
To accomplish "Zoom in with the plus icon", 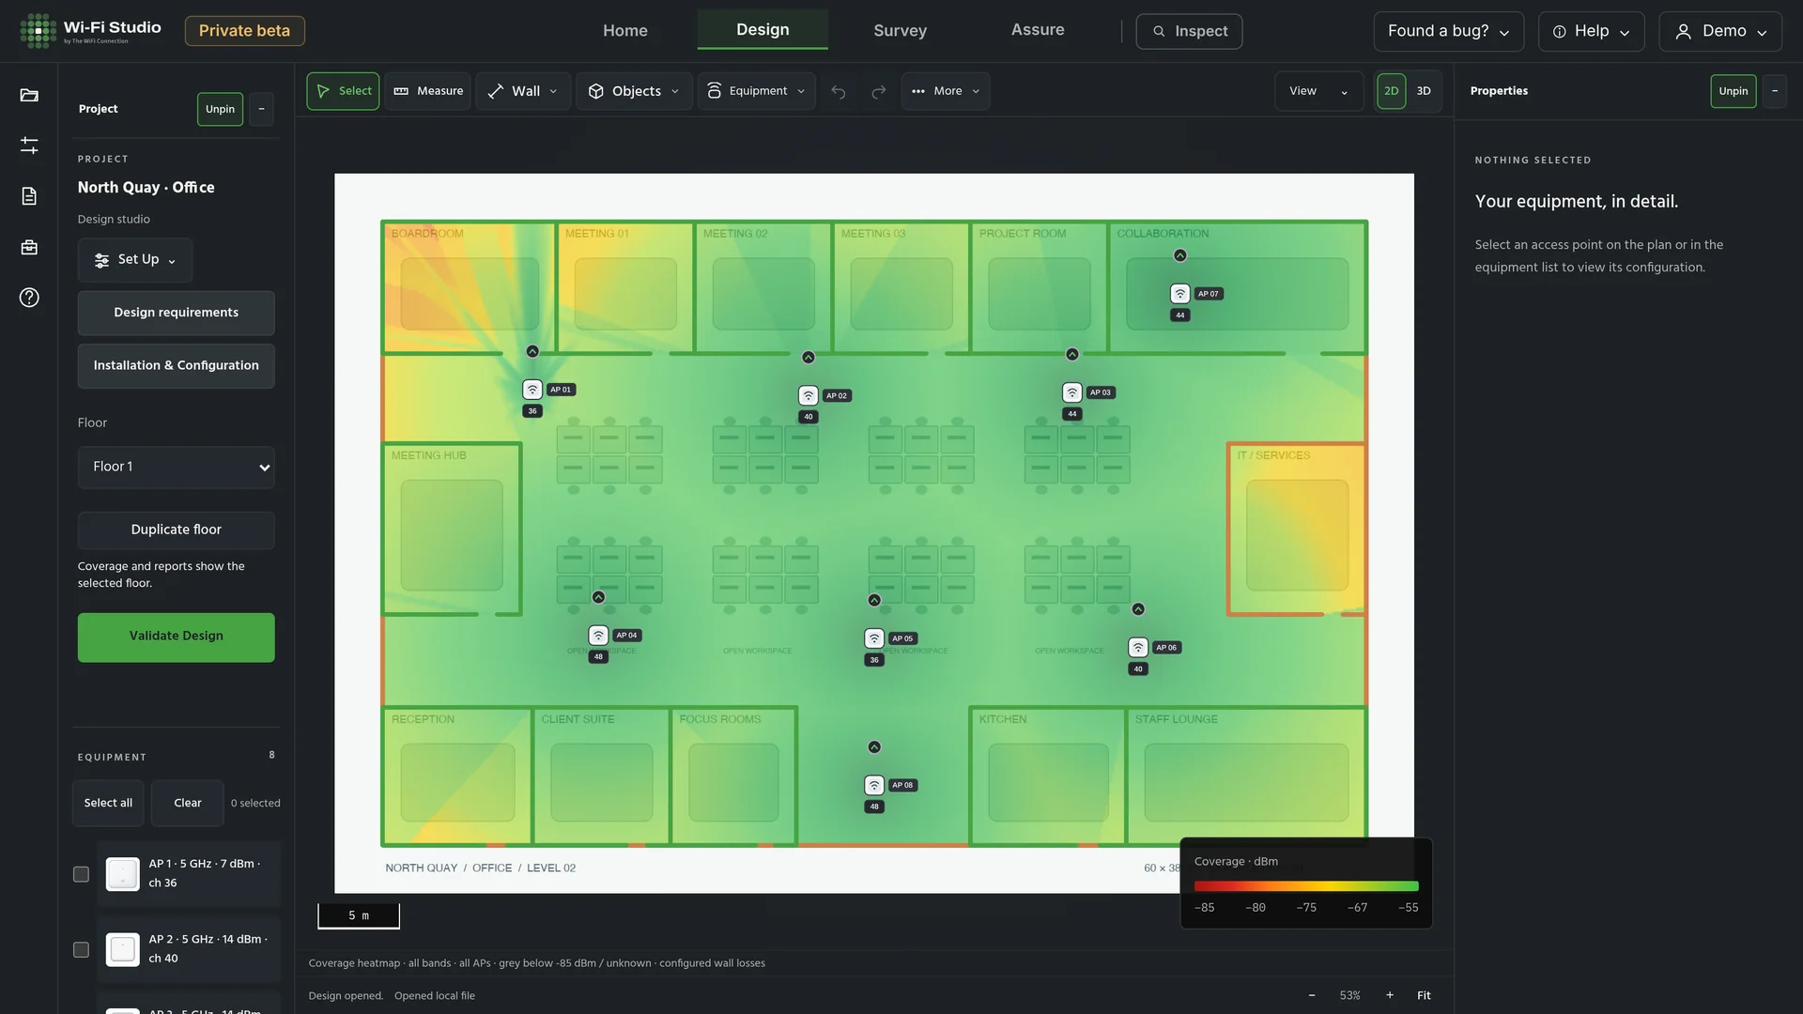I will [x=1390, y=995].
